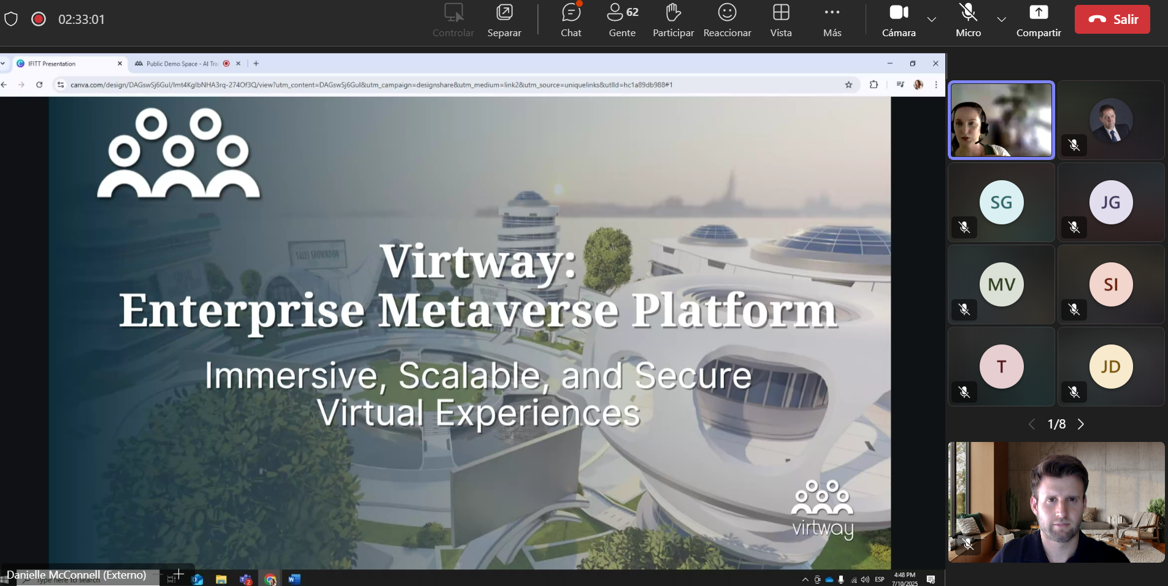The height and width of the screenshot is (586, 1168).
Task: Change the meeting layout with Vista
Action: coord(781,20)
